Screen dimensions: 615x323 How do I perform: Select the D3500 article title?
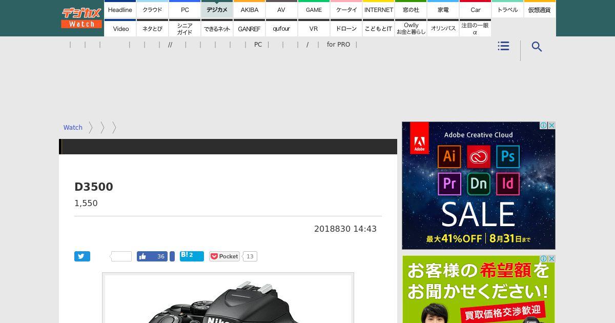[x=94, y=187]
